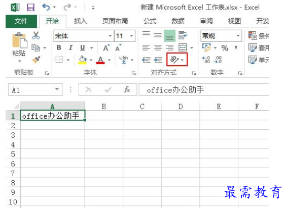The image size is (286, 208).
Task: Open the 视图 (View) tab
Action: click(x=235, y=21)
